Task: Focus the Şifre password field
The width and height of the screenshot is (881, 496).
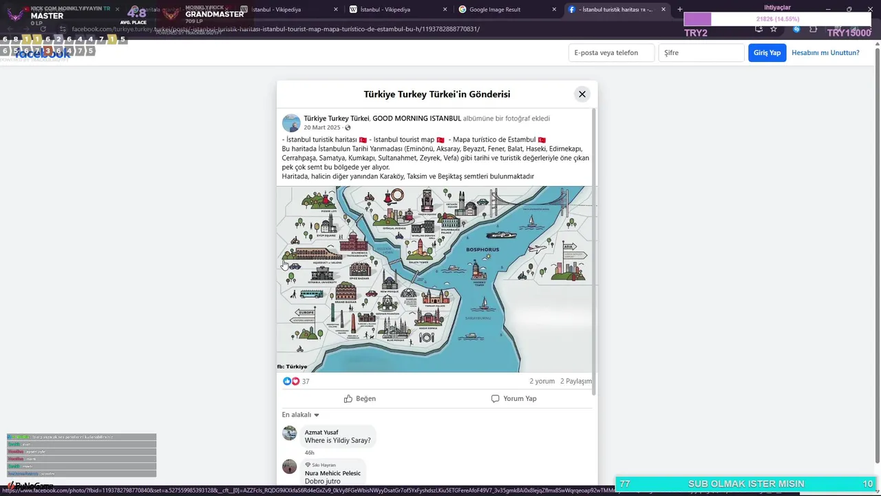Action: tap(701, 53)
